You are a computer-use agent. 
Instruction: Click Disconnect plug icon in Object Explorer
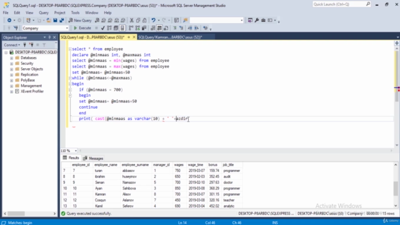31,45
